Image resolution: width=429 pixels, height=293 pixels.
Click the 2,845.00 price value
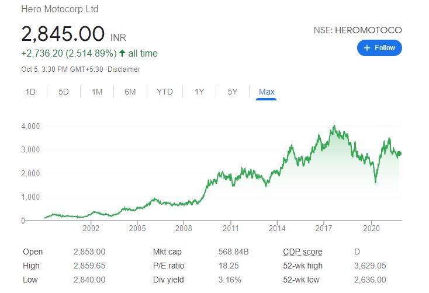pos(63,34)
